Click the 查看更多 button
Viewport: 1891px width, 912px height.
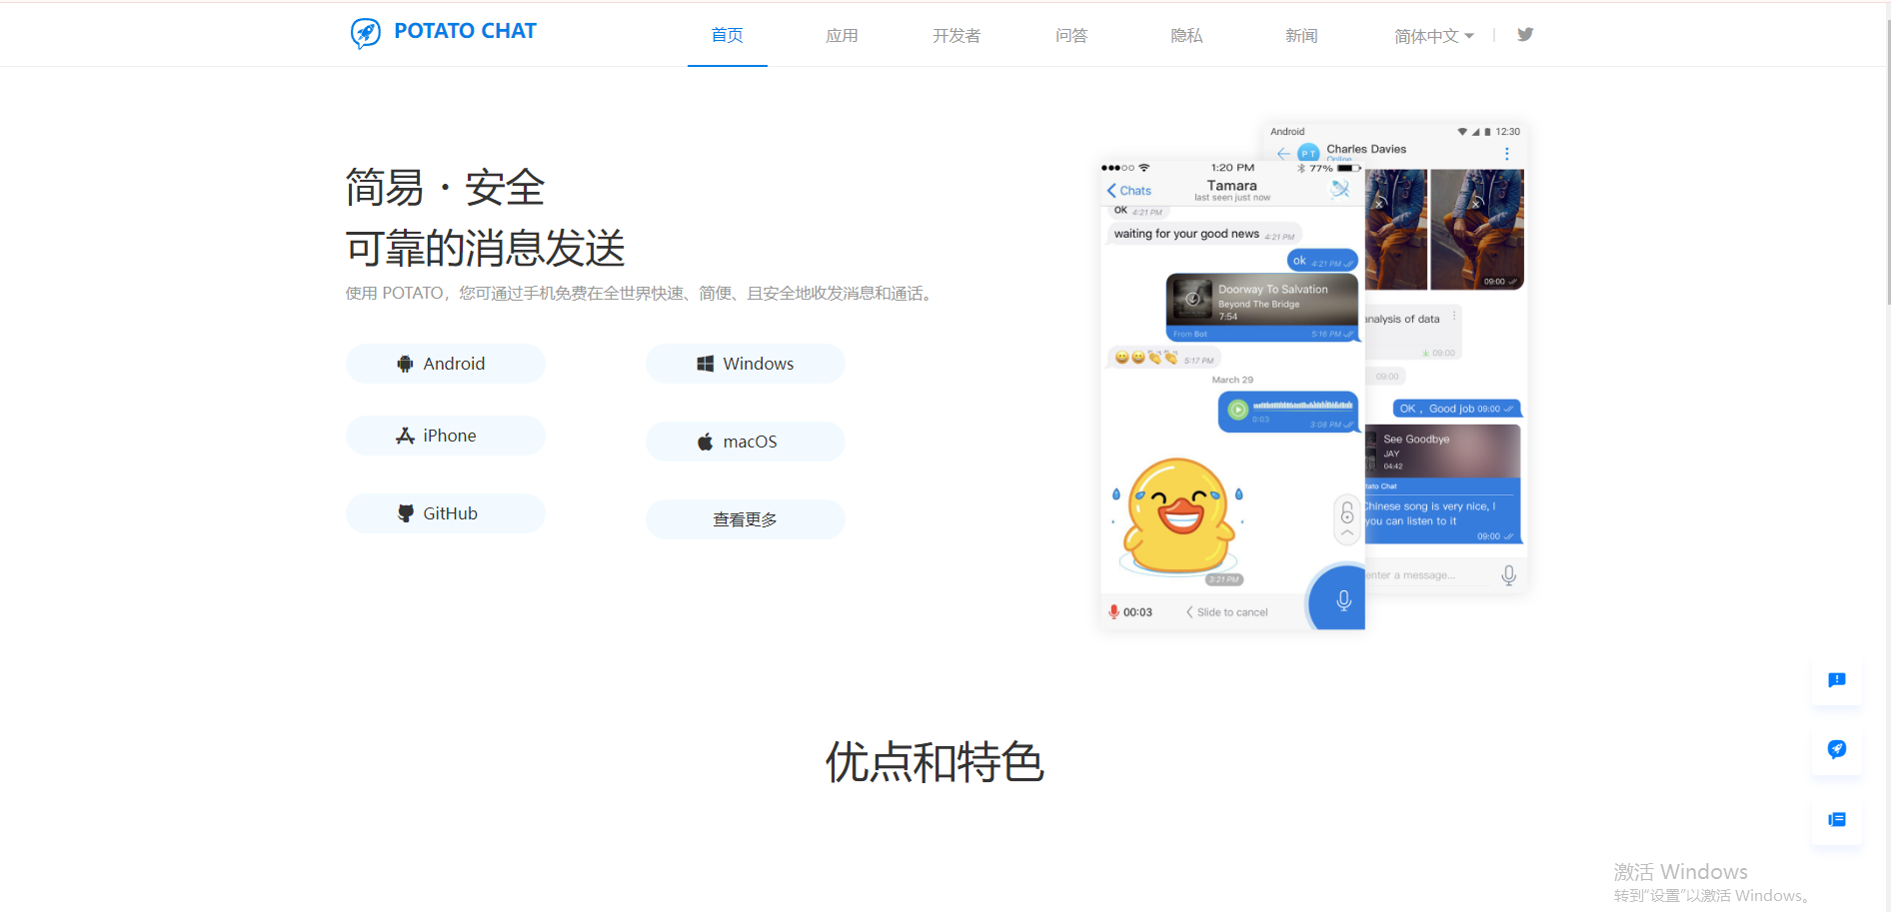click(x=746, y=519)
